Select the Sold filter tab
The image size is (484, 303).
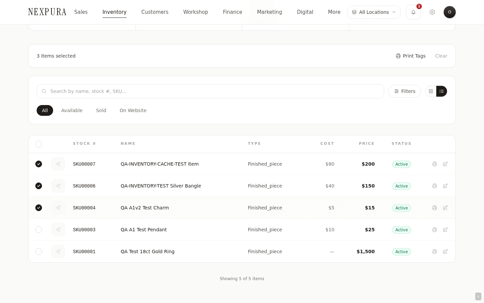coord(101,110)
